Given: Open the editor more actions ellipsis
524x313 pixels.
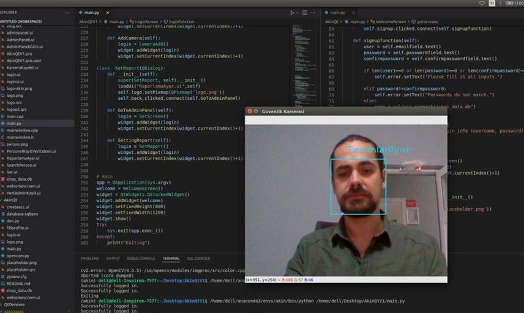Looking at the screenshot, I should (313, 13).
